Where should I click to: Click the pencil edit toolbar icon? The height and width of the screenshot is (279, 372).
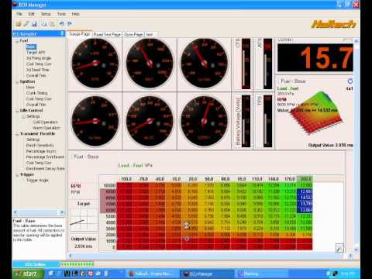tap(26, 24)
